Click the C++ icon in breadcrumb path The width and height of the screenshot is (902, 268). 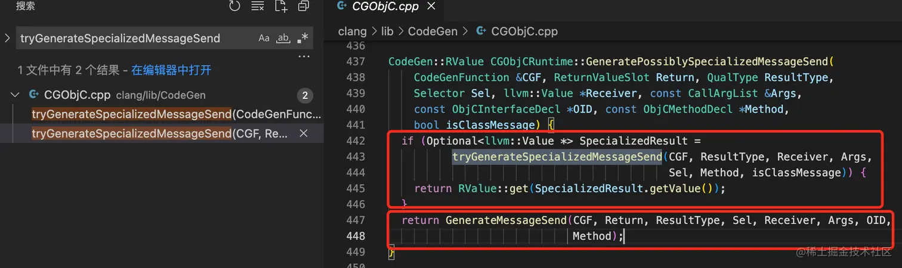(481, 31)
